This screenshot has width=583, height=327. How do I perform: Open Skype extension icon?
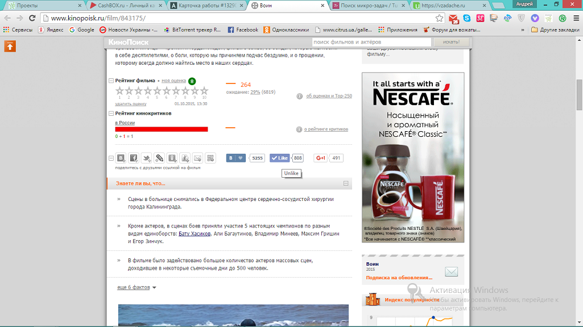(466, 18)
